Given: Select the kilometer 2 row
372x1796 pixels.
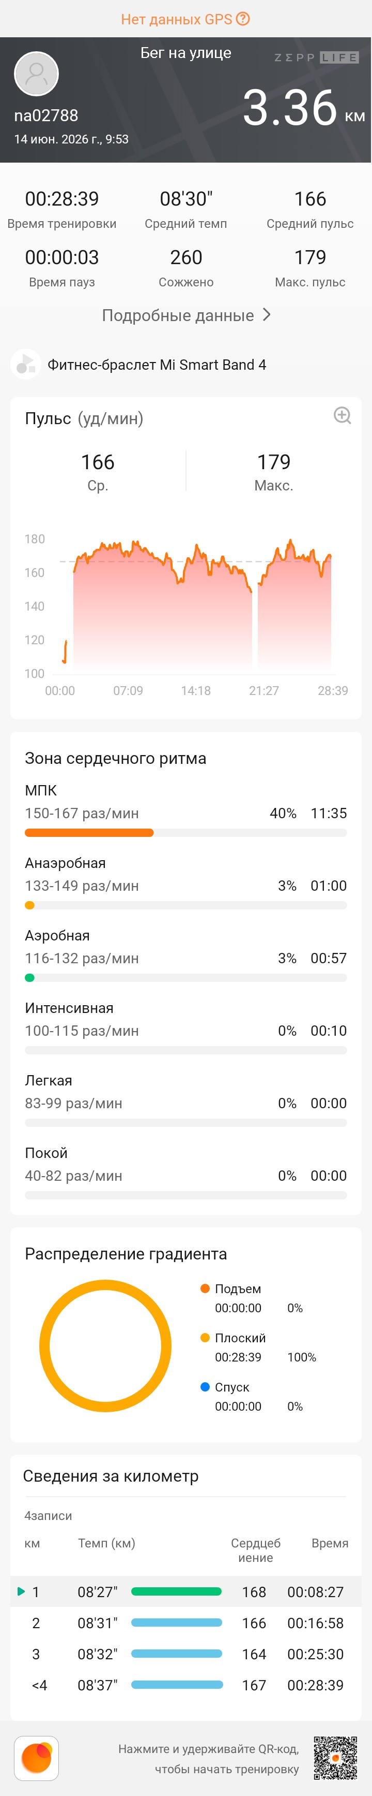Looking at the screenshot, I should pyautogui.click(x=185, y=1623).
